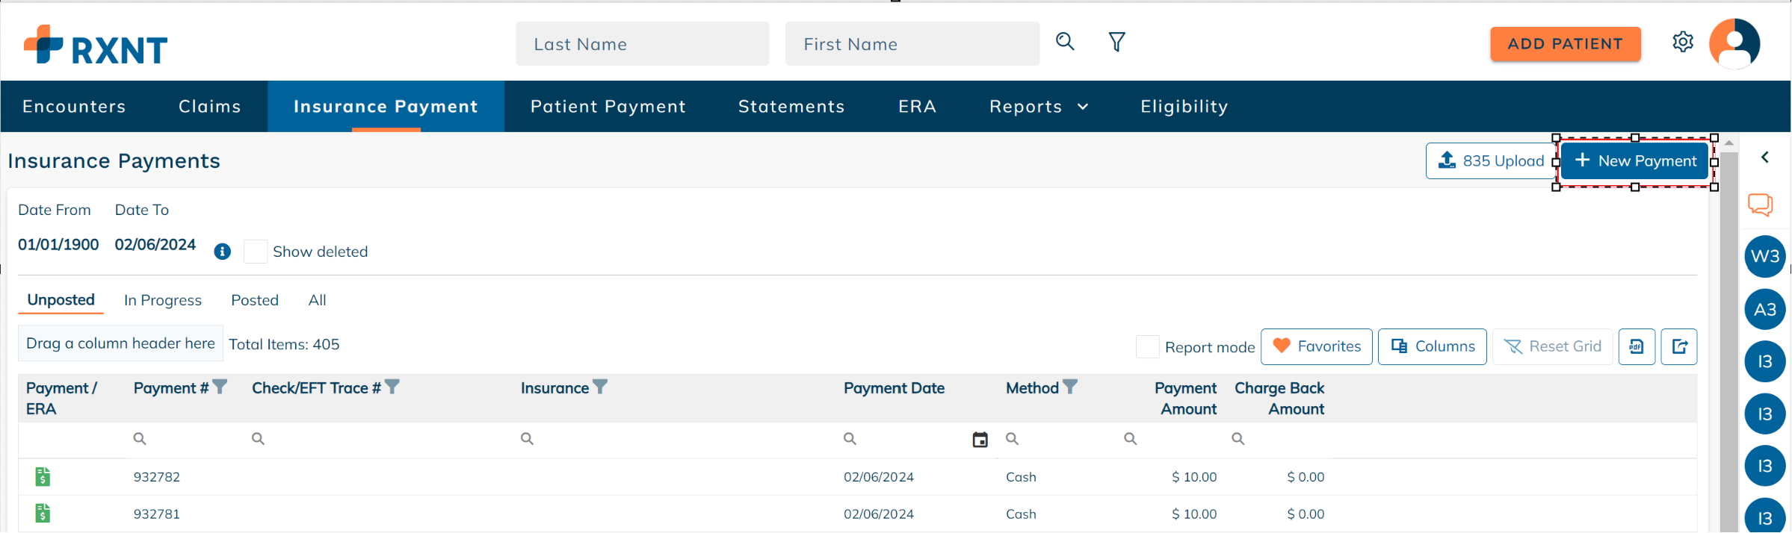Open the Payment Date calendar picker
The width and height of the screenshot is (1792, 533).
pos(980,440)
